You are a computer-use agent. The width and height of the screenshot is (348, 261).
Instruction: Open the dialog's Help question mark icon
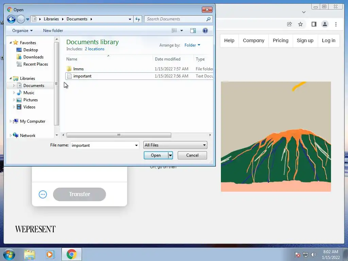click(x=205, y=31)
